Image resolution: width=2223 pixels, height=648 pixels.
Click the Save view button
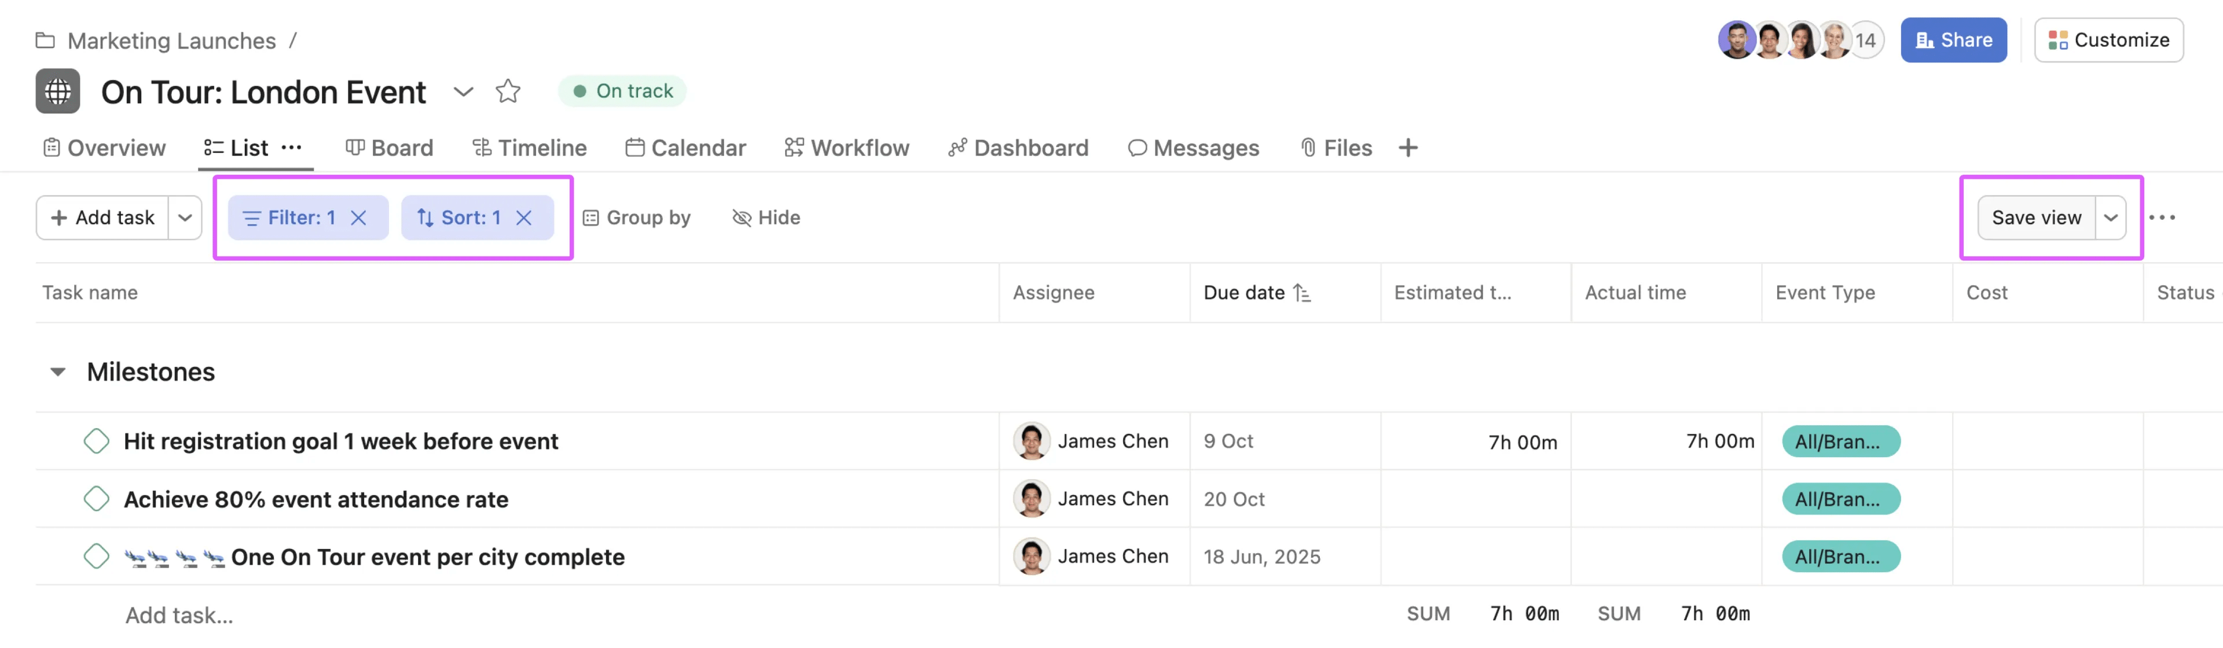[x=2036, y=218]
